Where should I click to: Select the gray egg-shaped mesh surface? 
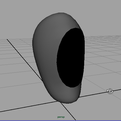click(x=47, y=50)
